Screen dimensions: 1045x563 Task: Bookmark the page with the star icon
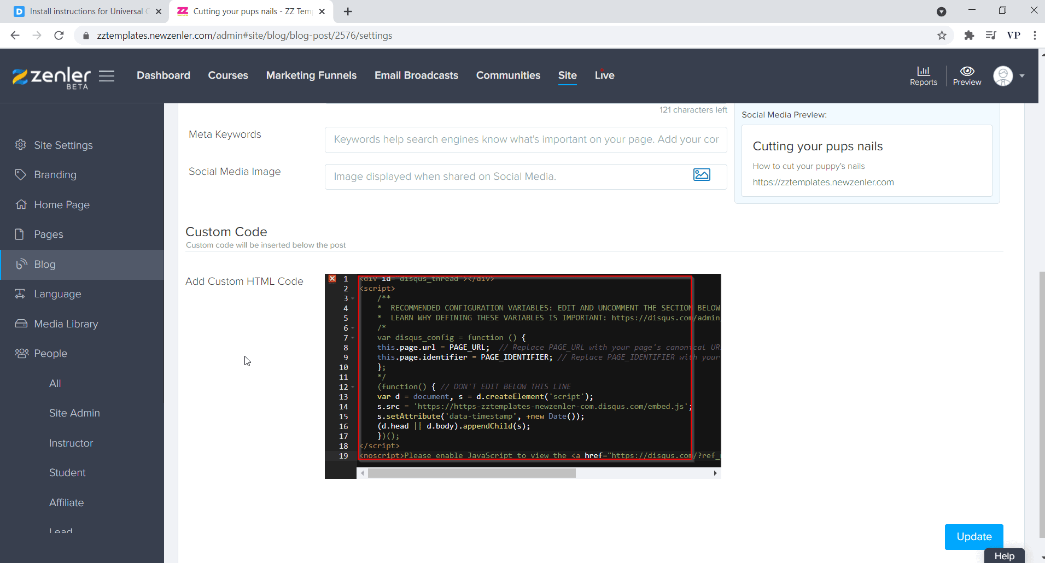942,35
